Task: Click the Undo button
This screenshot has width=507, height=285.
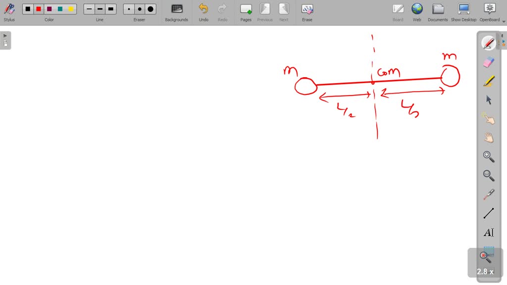Action: click(x=203, y=12)
